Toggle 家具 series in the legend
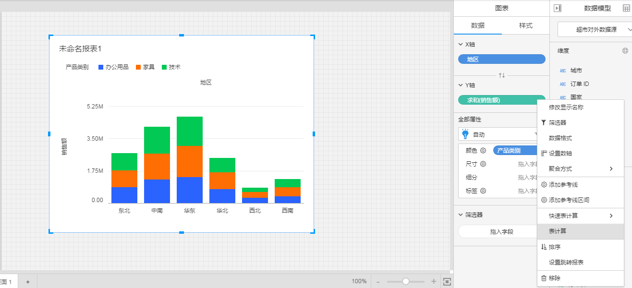The width and height of the screenshot is (632, 288). click(x=145, y=67)
